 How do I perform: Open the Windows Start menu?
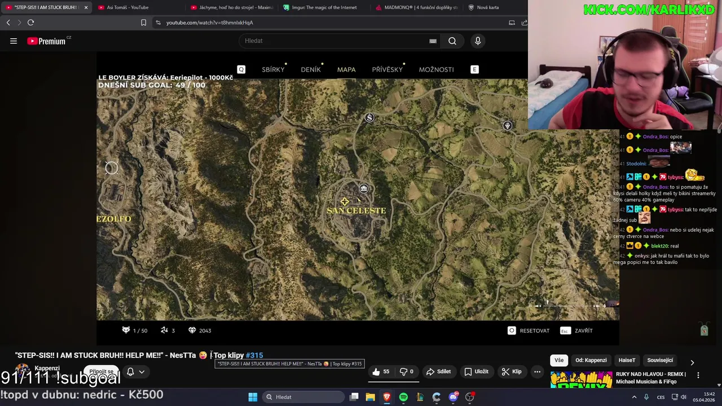(253, 397)
